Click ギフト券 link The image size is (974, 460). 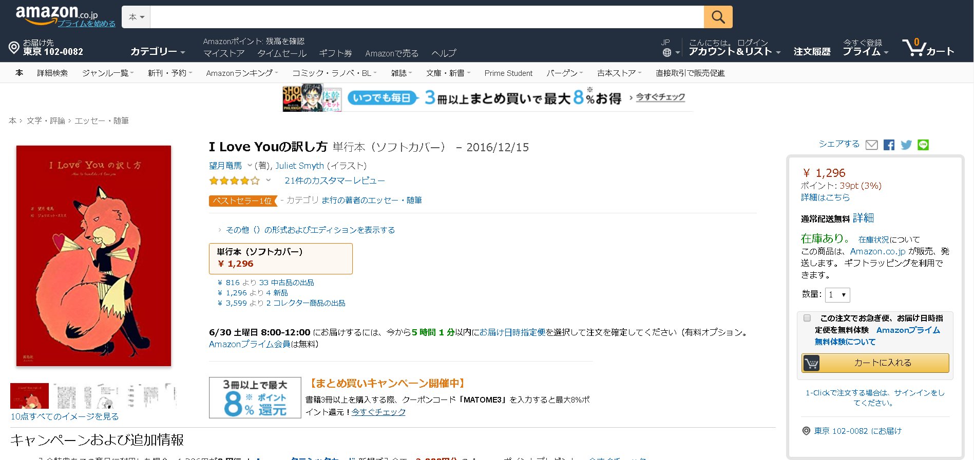[x=335, y=53]
